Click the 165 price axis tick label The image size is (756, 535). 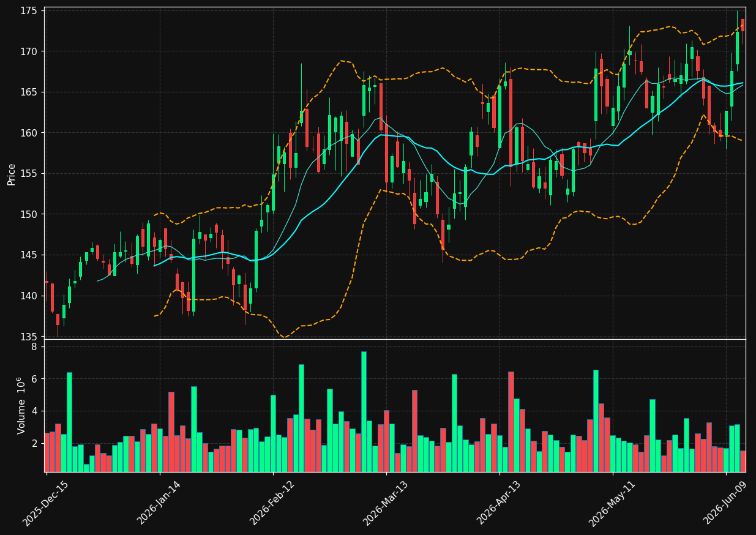(x=29, y=92)
